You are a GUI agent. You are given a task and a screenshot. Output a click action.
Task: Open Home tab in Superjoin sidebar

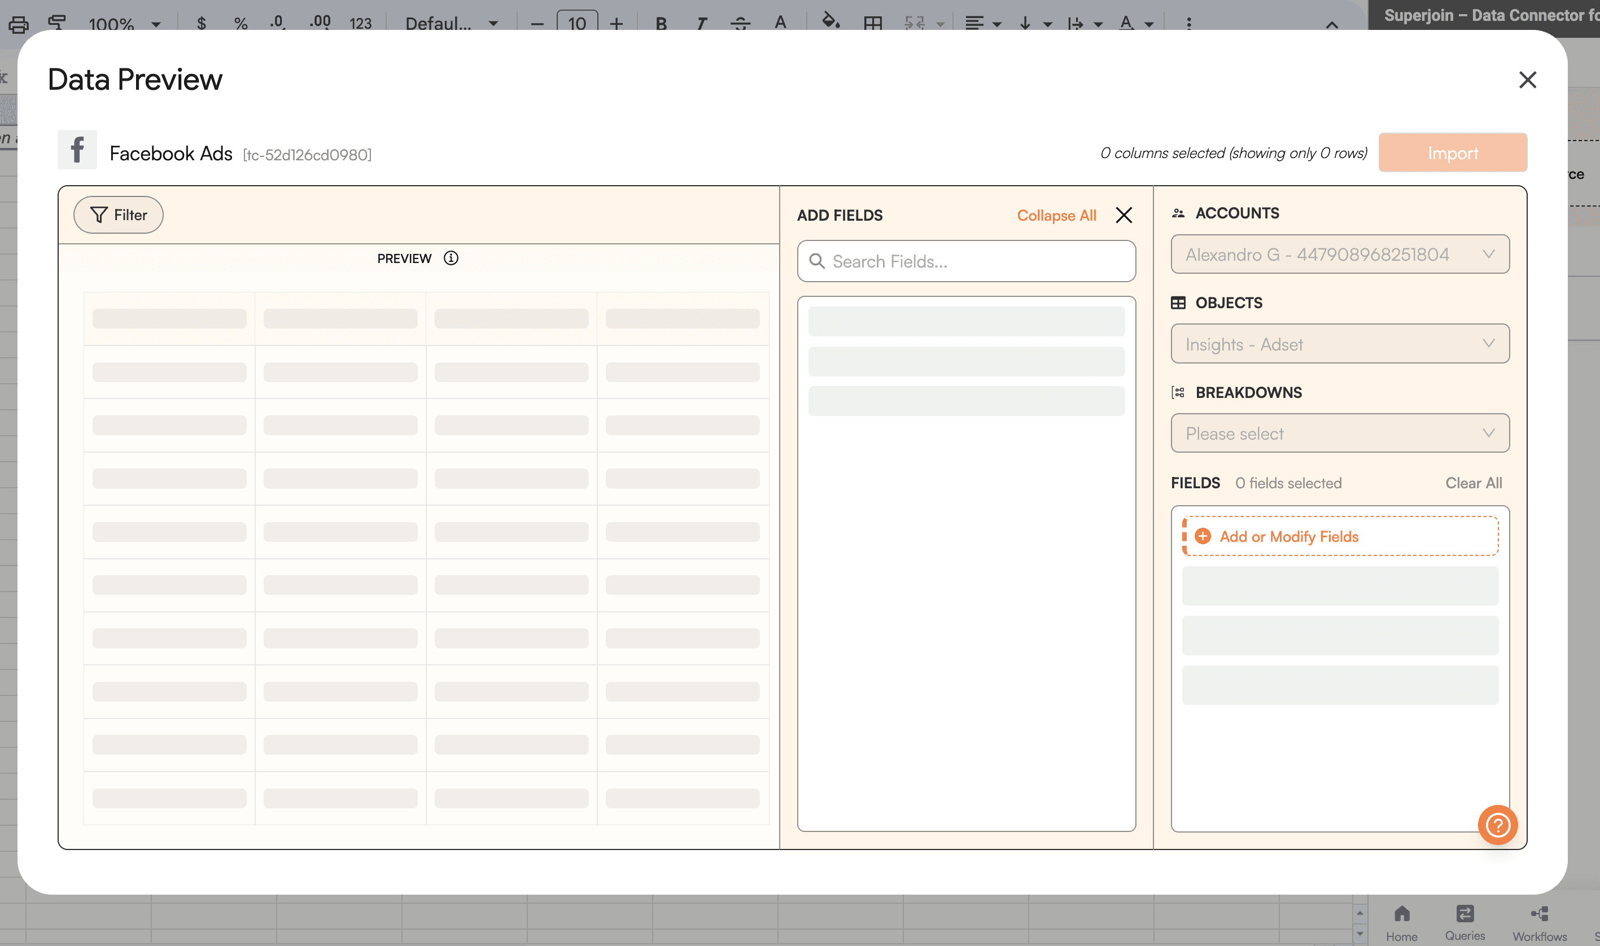click(1401, 923)
